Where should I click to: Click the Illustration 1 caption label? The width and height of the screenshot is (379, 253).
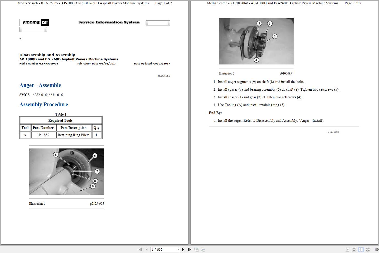point(37,204)
